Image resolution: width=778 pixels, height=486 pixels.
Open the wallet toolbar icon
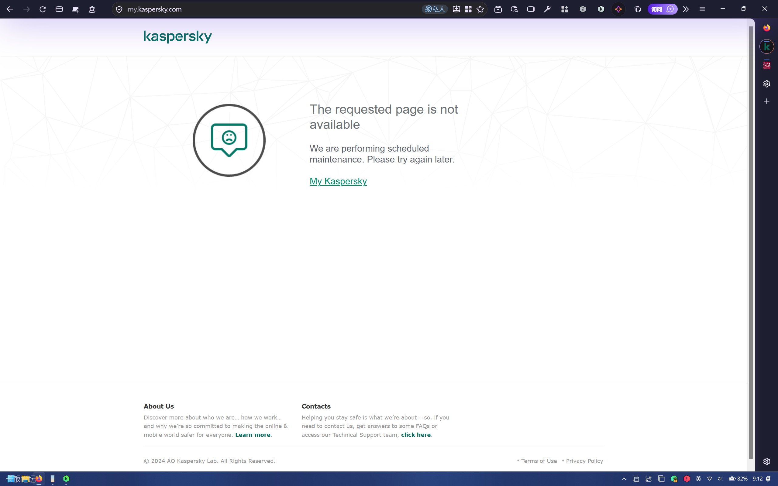(498, 9)
